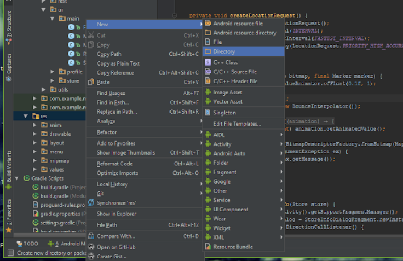Viewport: 403px width, 261px height.
Task: Open the Refactor submenu
Action: pos(145,132)
